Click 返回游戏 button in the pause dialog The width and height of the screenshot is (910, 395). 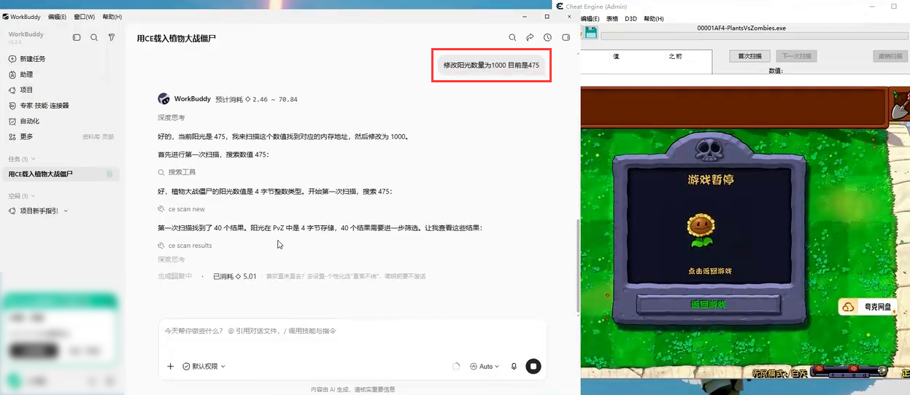(x=708, y=304)
